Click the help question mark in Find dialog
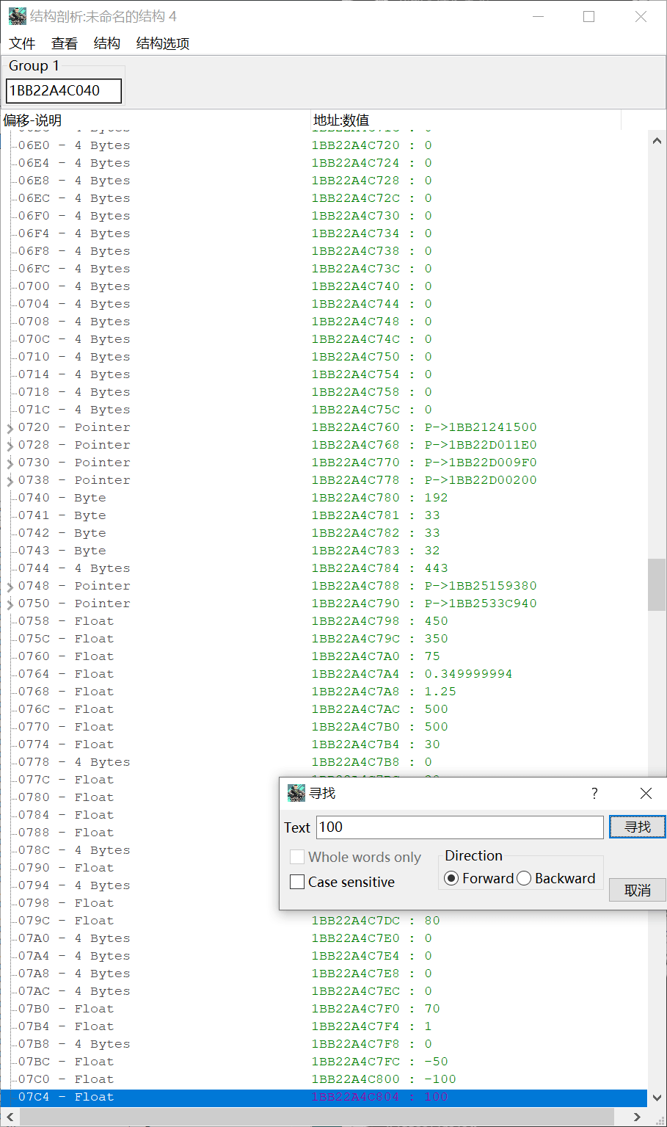The width and height of the screenshot is (667, 1127). 594,793
